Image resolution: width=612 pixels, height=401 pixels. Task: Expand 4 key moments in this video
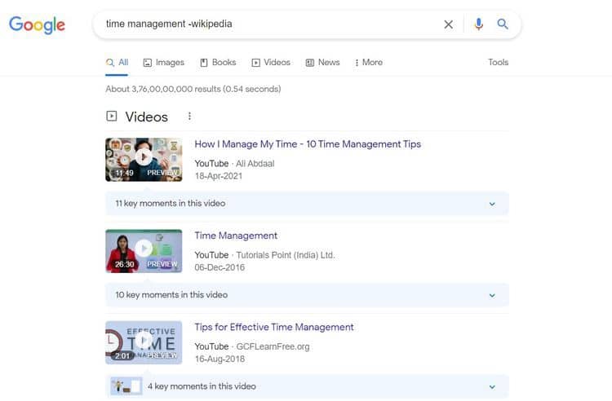pyautogui.click(x=307, y=386)
